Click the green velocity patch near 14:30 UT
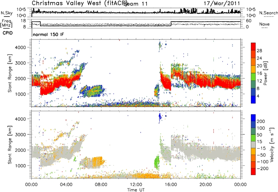Viewport: 278px width, 192px height. click(157, 163)
